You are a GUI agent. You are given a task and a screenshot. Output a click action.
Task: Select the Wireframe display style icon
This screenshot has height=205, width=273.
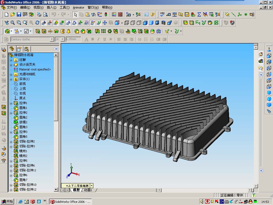coord(127,23)
